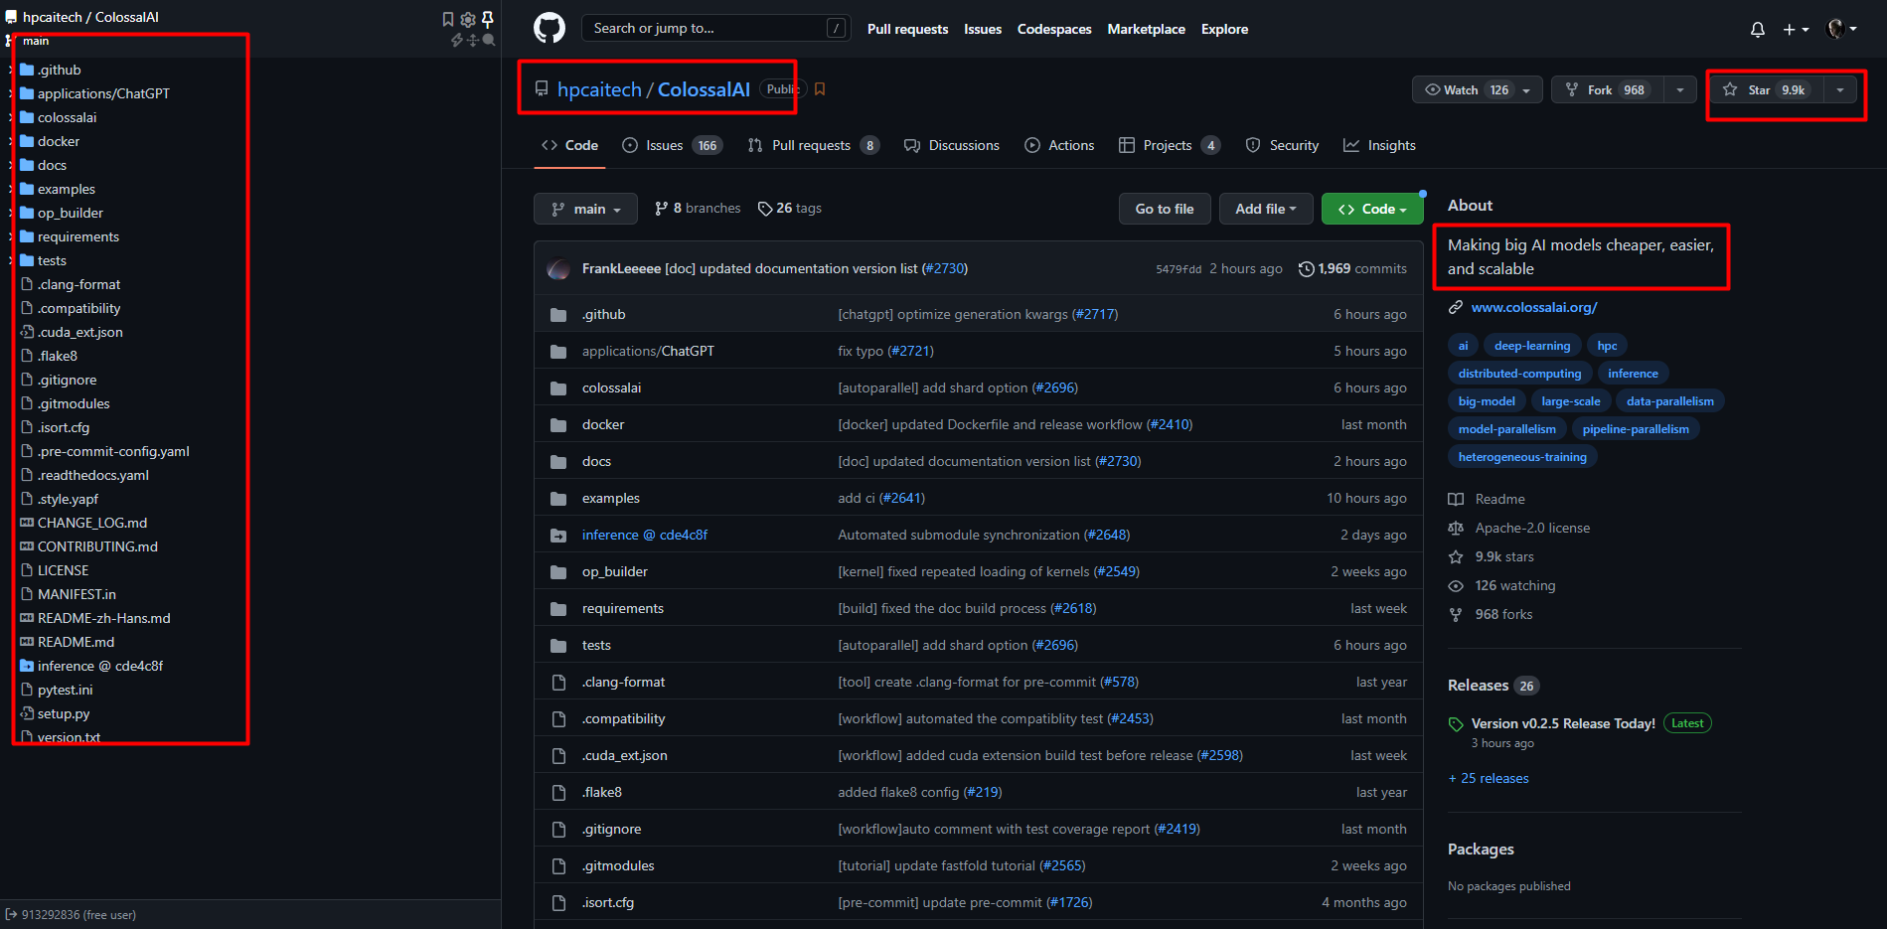
Task: Open the www.colossalai.org/ link
Action: (x=1534, y=308)
